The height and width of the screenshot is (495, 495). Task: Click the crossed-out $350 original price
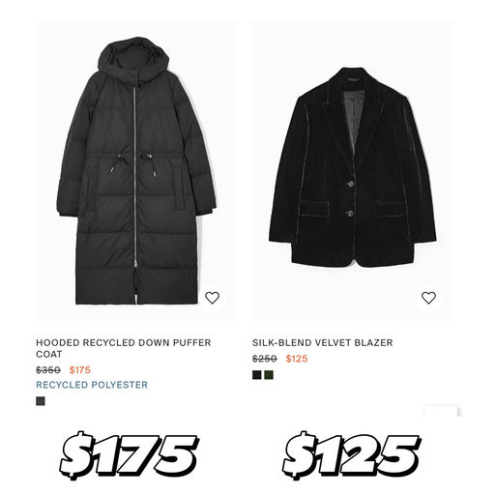[x=48, y=370]
